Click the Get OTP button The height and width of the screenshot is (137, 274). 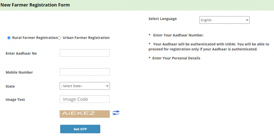[80, 129]
